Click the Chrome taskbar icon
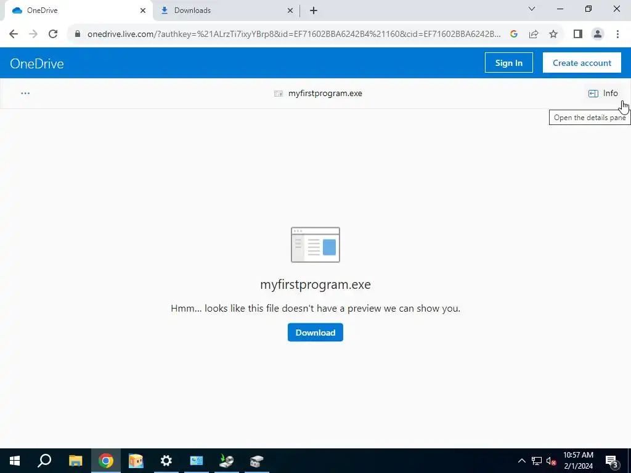 coord(106,461)
